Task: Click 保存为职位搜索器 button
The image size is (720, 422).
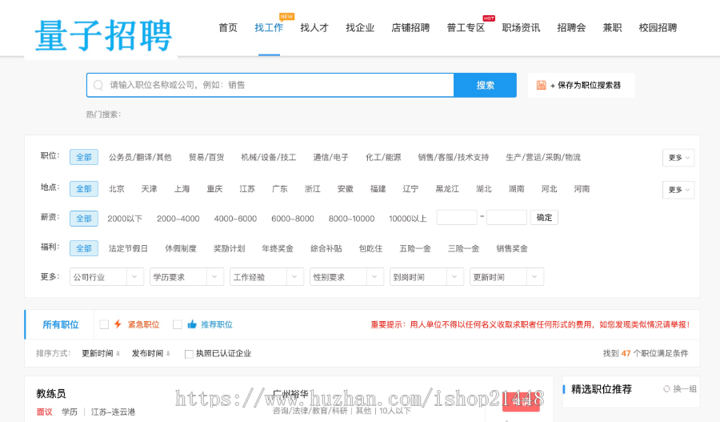Action: click(581, 85)
